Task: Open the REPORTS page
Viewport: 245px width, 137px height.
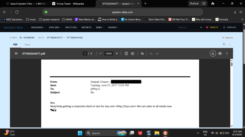Action: [86, 28]
